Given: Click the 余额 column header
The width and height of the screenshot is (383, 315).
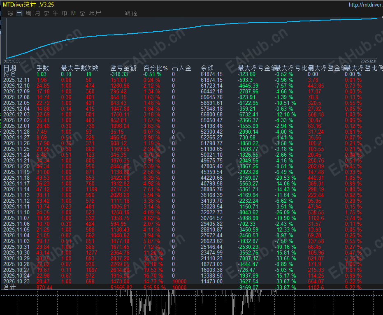Looking at the screenshot, I should 207,68.
